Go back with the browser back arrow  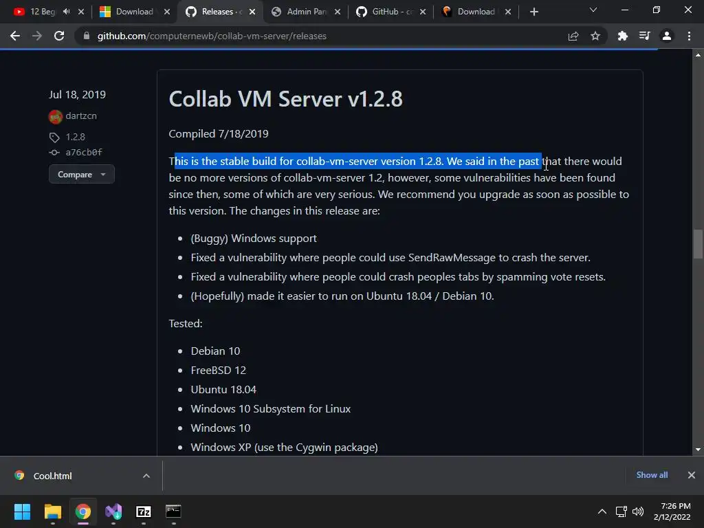point(15,36)
